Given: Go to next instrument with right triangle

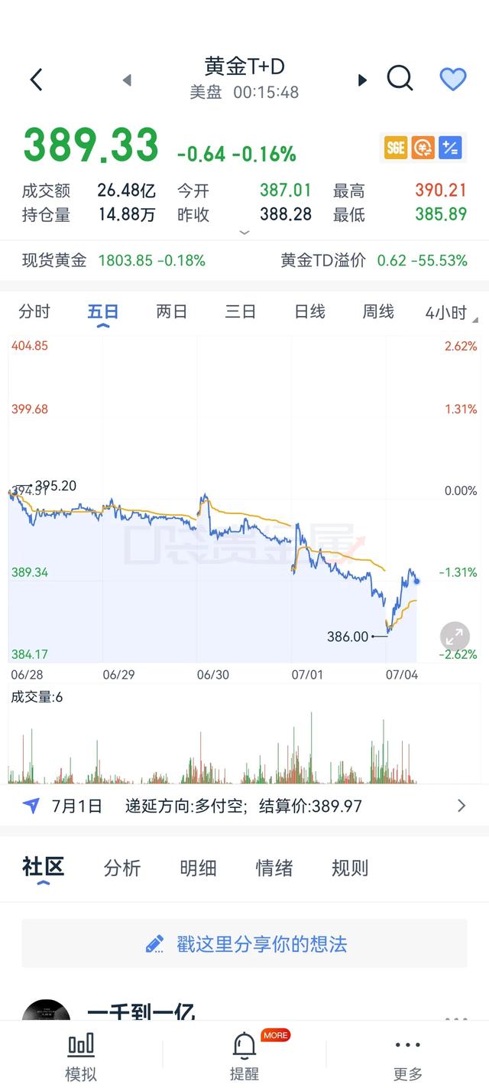Looking at the screenshot, I should [363, 80].
